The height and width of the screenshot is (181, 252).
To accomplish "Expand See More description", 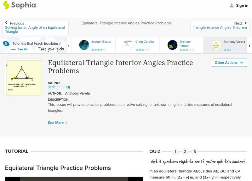I will click(x=57, y=123).
